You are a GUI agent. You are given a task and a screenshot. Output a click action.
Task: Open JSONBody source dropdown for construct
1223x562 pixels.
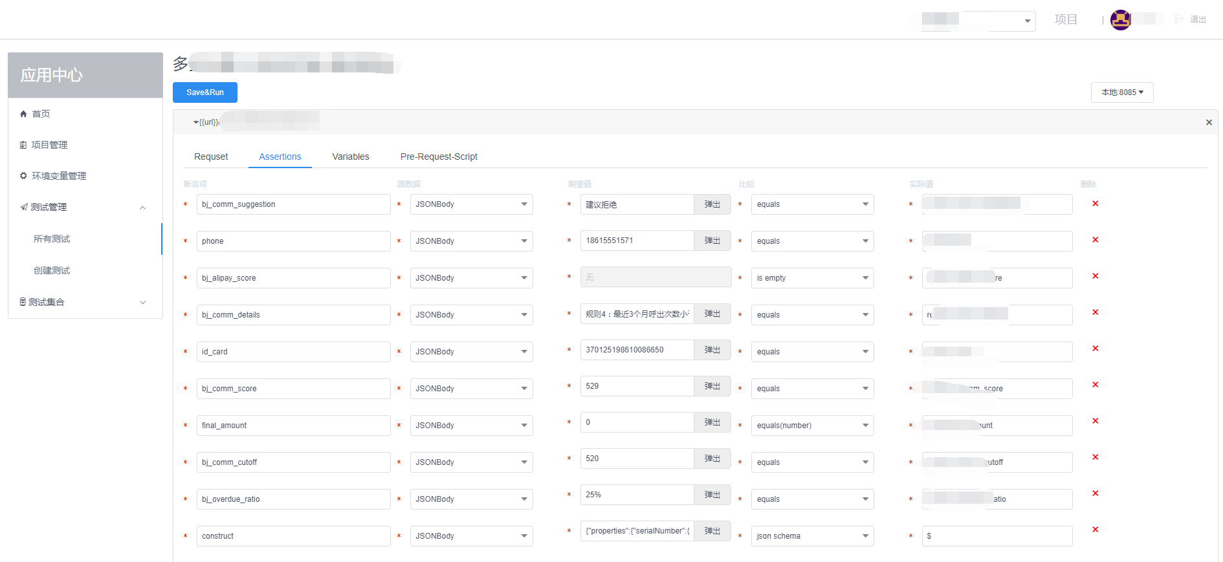(x=472, y=536)
